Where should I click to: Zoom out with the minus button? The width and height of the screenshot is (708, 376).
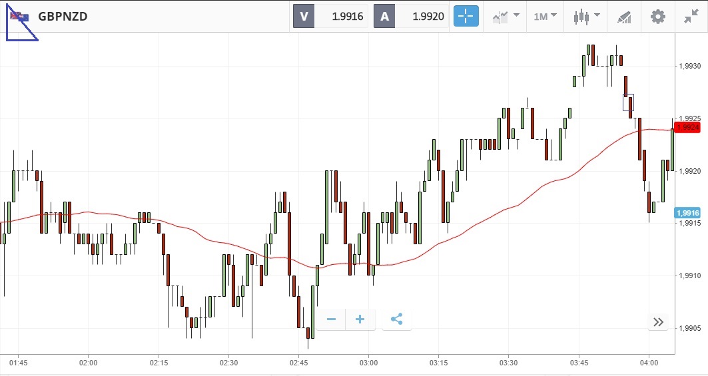pos(331,319)
